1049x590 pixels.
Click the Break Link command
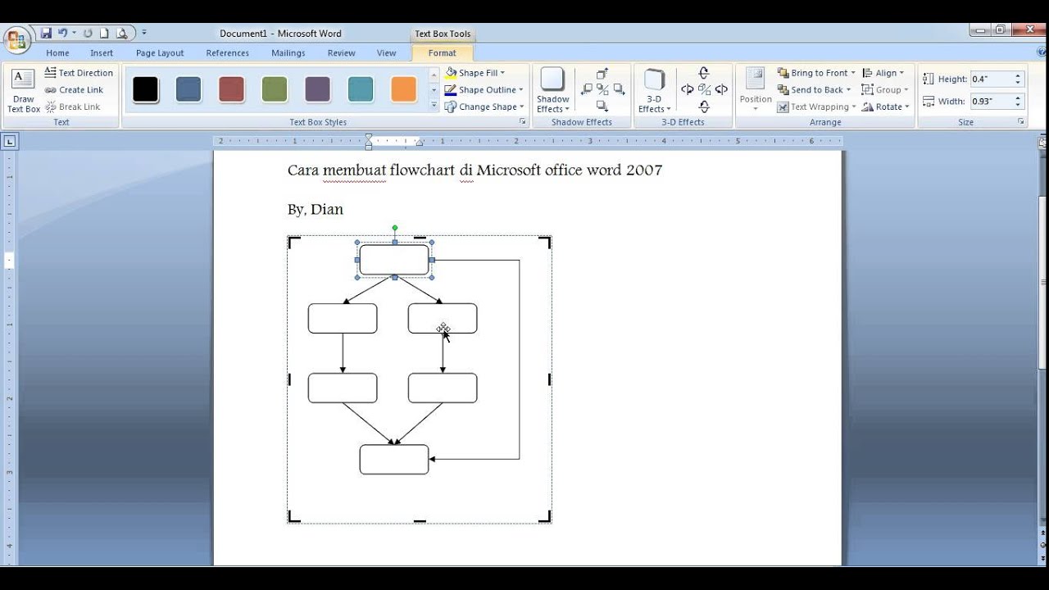(x=72, y=107)
